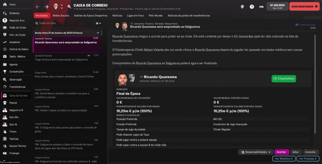Click Vit. Guimarães link in message
The width and height of the screenshot is (322, 164).
click(x=244, y=37)
